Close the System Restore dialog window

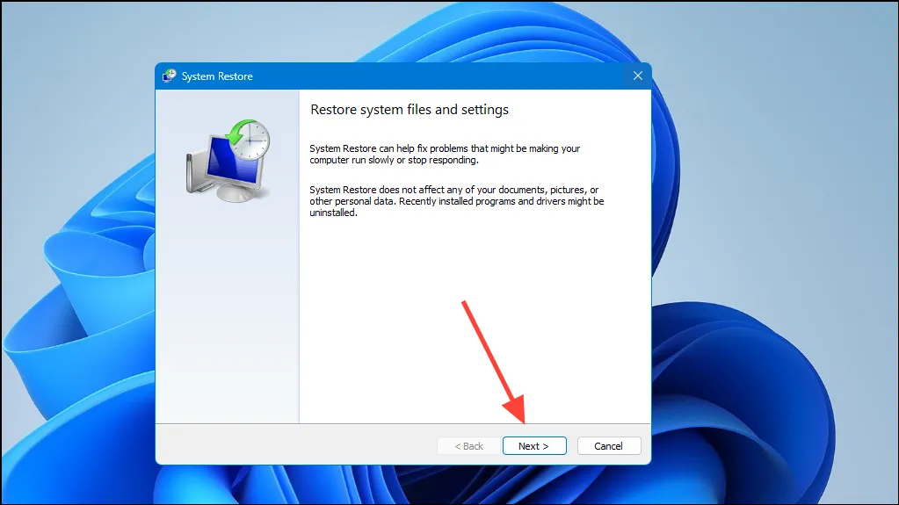(x=637, y=76)
